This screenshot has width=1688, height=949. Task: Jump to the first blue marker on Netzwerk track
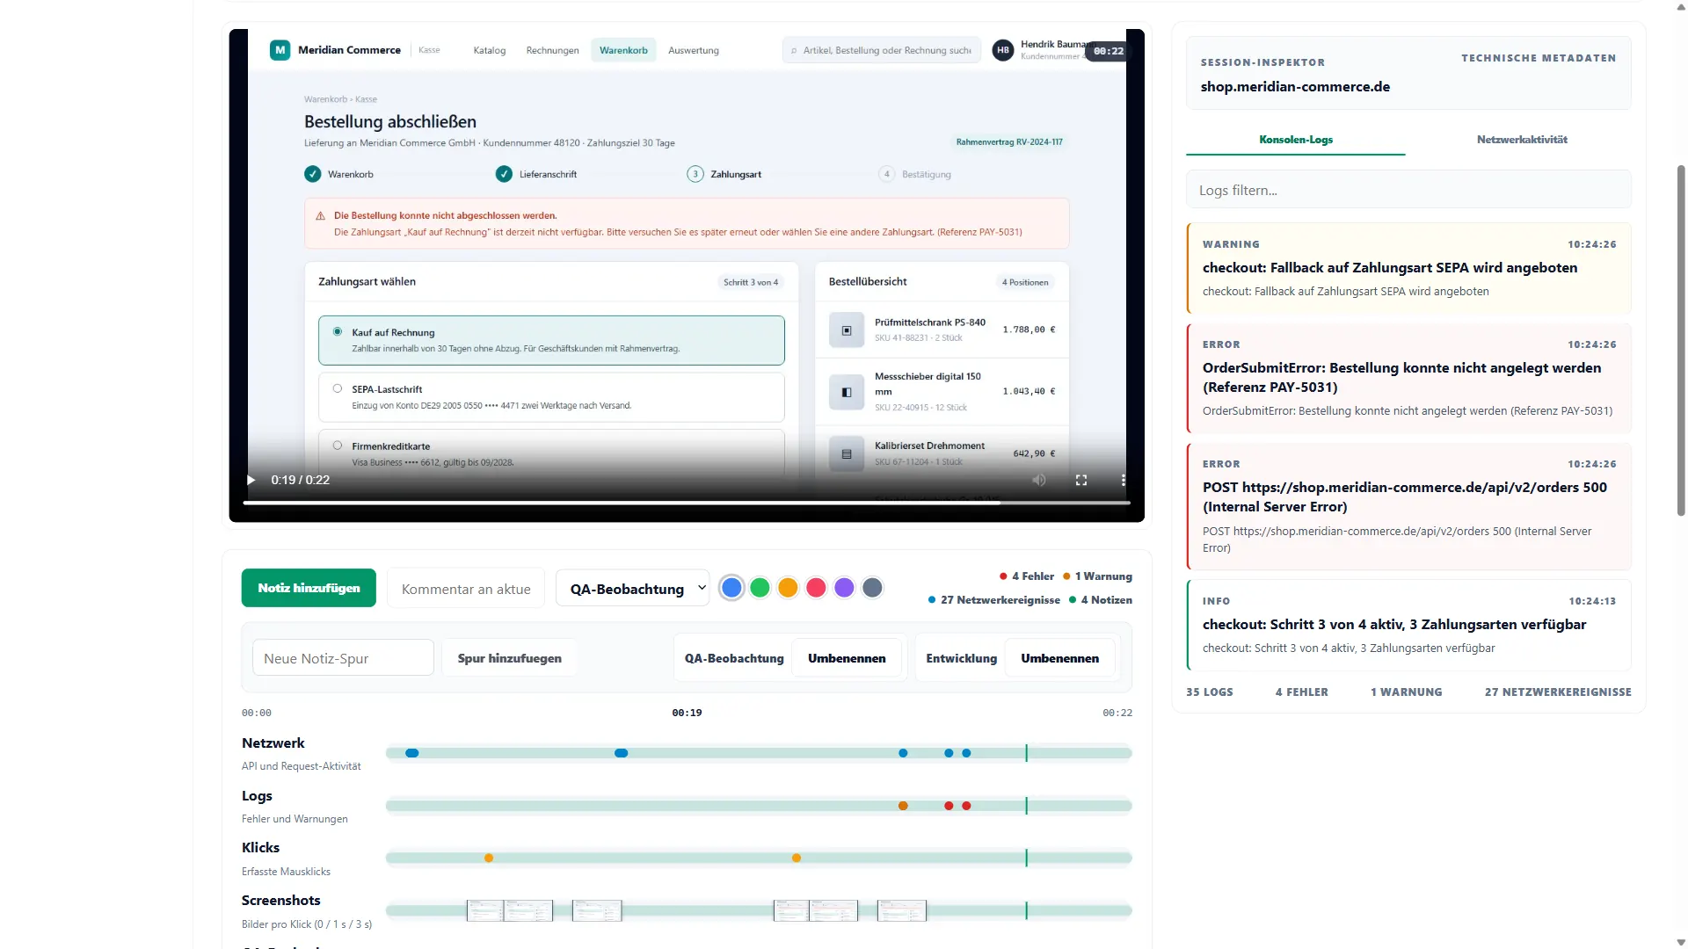(412, 753)
